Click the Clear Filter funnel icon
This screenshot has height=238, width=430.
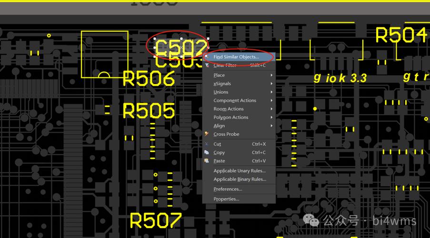click(207, 65)
